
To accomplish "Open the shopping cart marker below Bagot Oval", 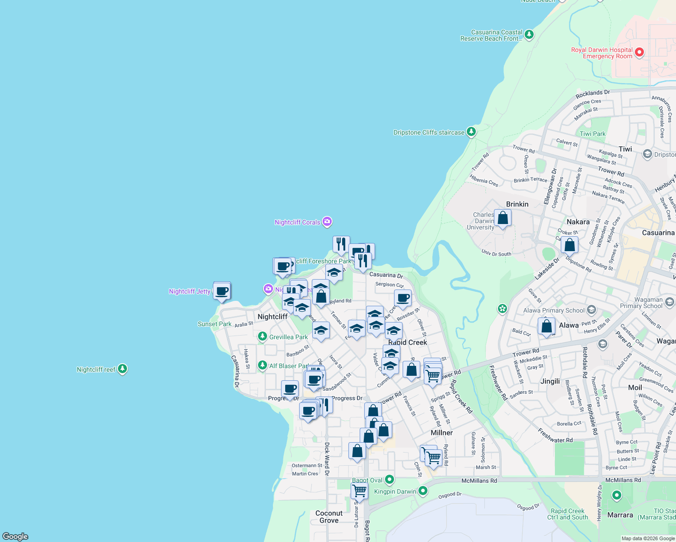I will [x=360, y=491].
